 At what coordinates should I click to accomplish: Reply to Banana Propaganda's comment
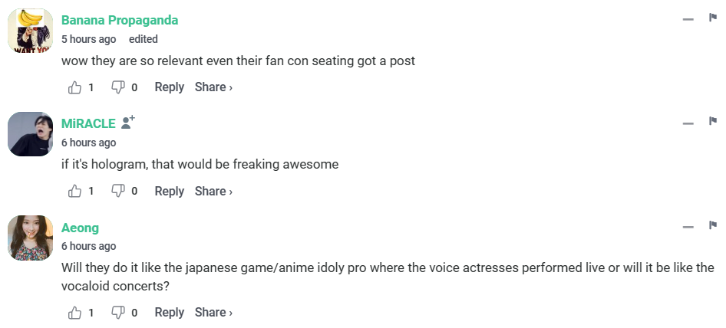pos(169,87)
